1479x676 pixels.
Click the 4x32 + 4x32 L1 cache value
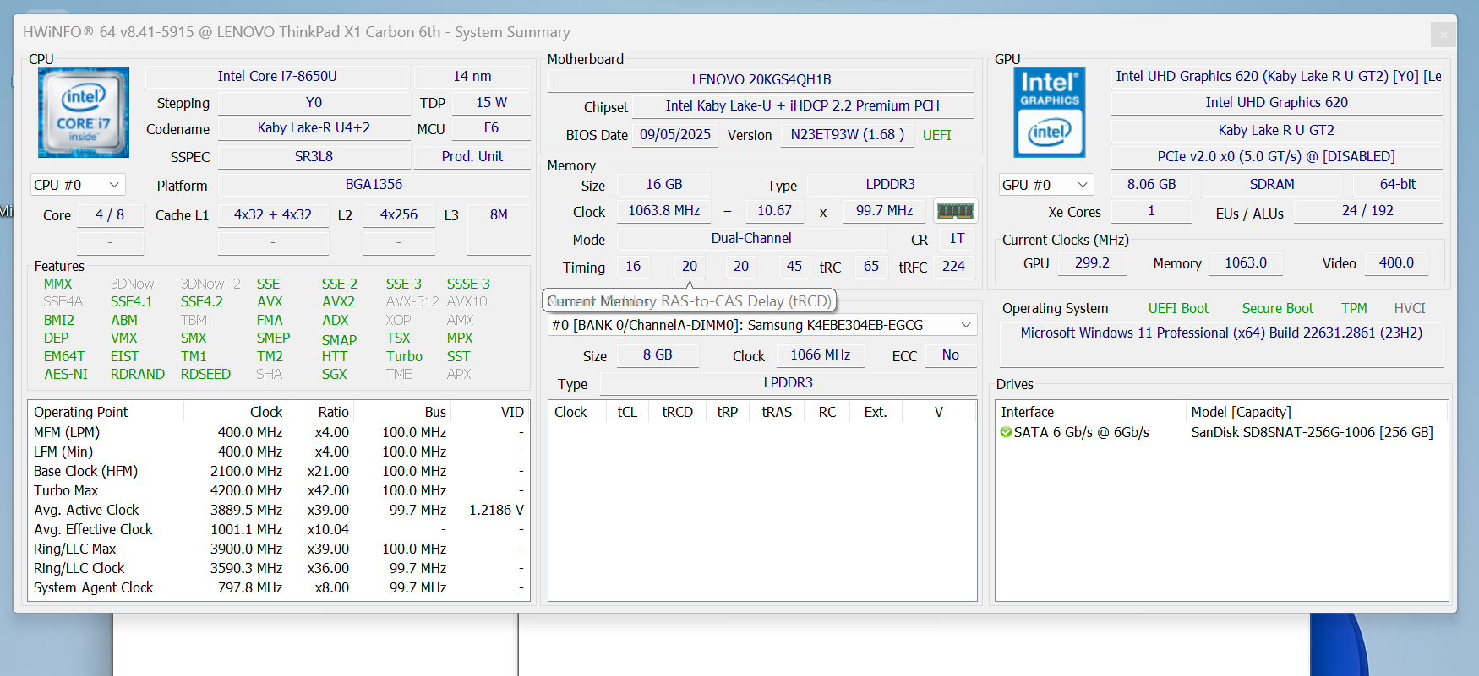pos(273,214)
